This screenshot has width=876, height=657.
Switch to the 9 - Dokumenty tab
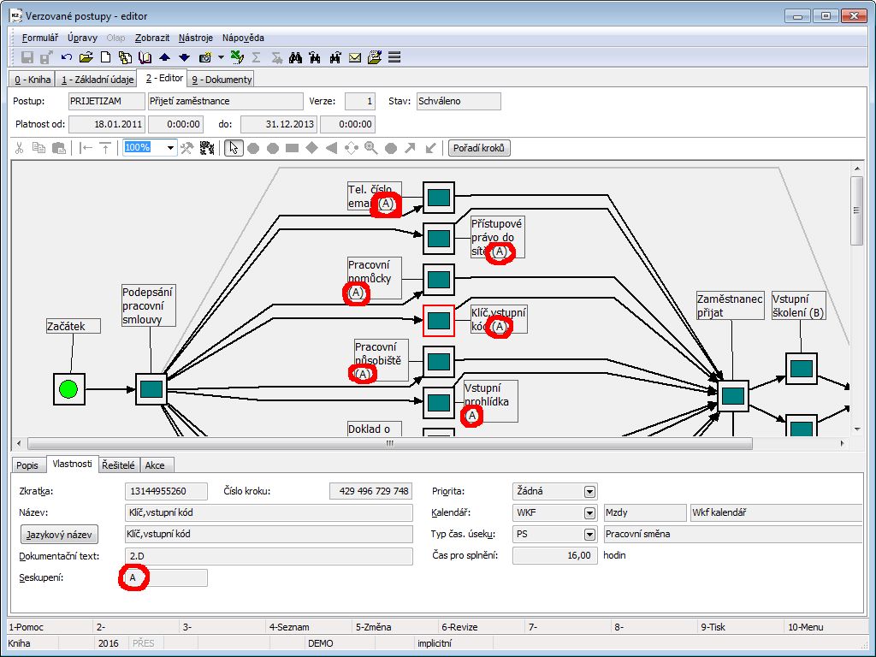[x=221, y=80]
